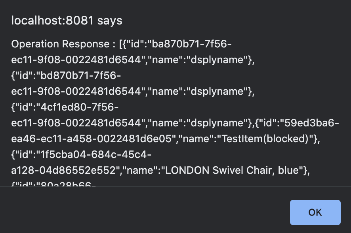
Task: Click the "Operation Response" label text
Action: [x=59, y=44]
